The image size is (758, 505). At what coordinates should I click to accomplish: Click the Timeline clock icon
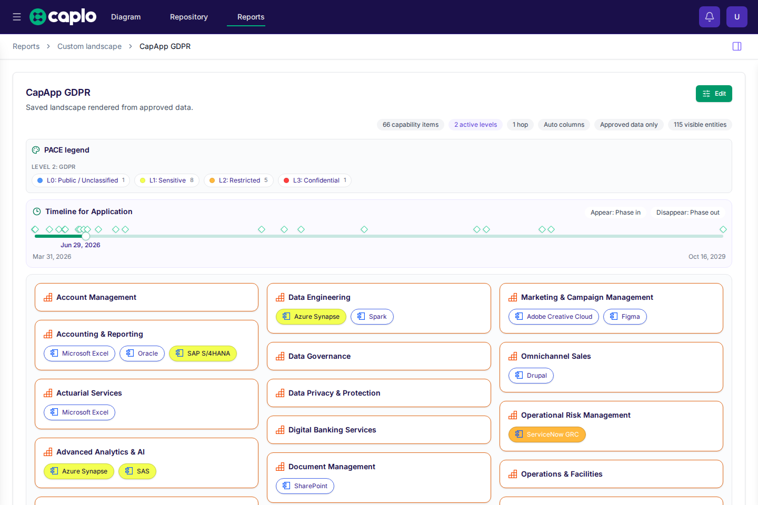coord(37,211)
